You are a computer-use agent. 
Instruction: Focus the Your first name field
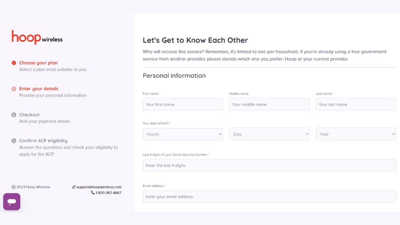pyautogui.click(x=183, y=104)
